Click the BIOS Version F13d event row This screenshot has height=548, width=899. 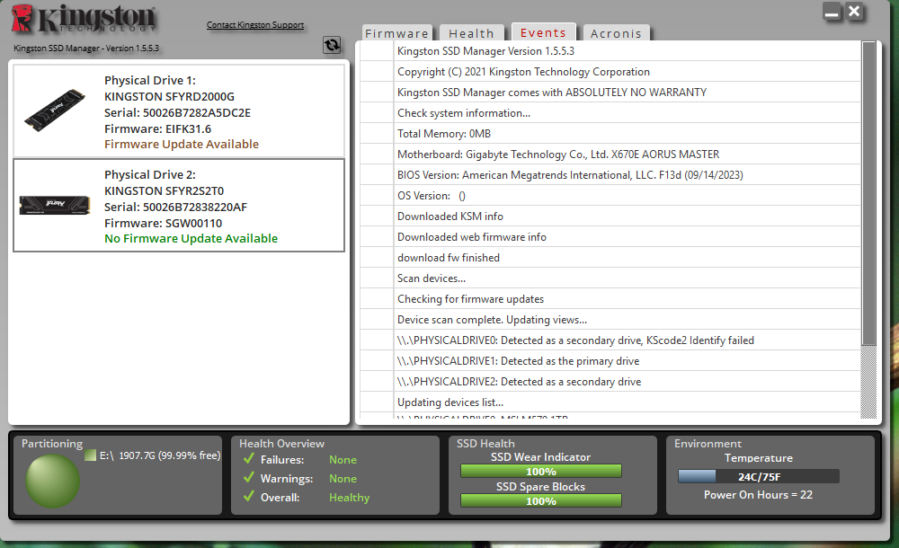click(x=610, y=175)
